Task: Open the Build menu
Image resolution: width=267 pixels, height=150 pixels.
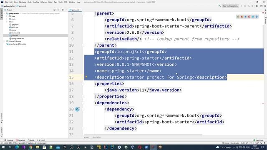Action: 50,2
